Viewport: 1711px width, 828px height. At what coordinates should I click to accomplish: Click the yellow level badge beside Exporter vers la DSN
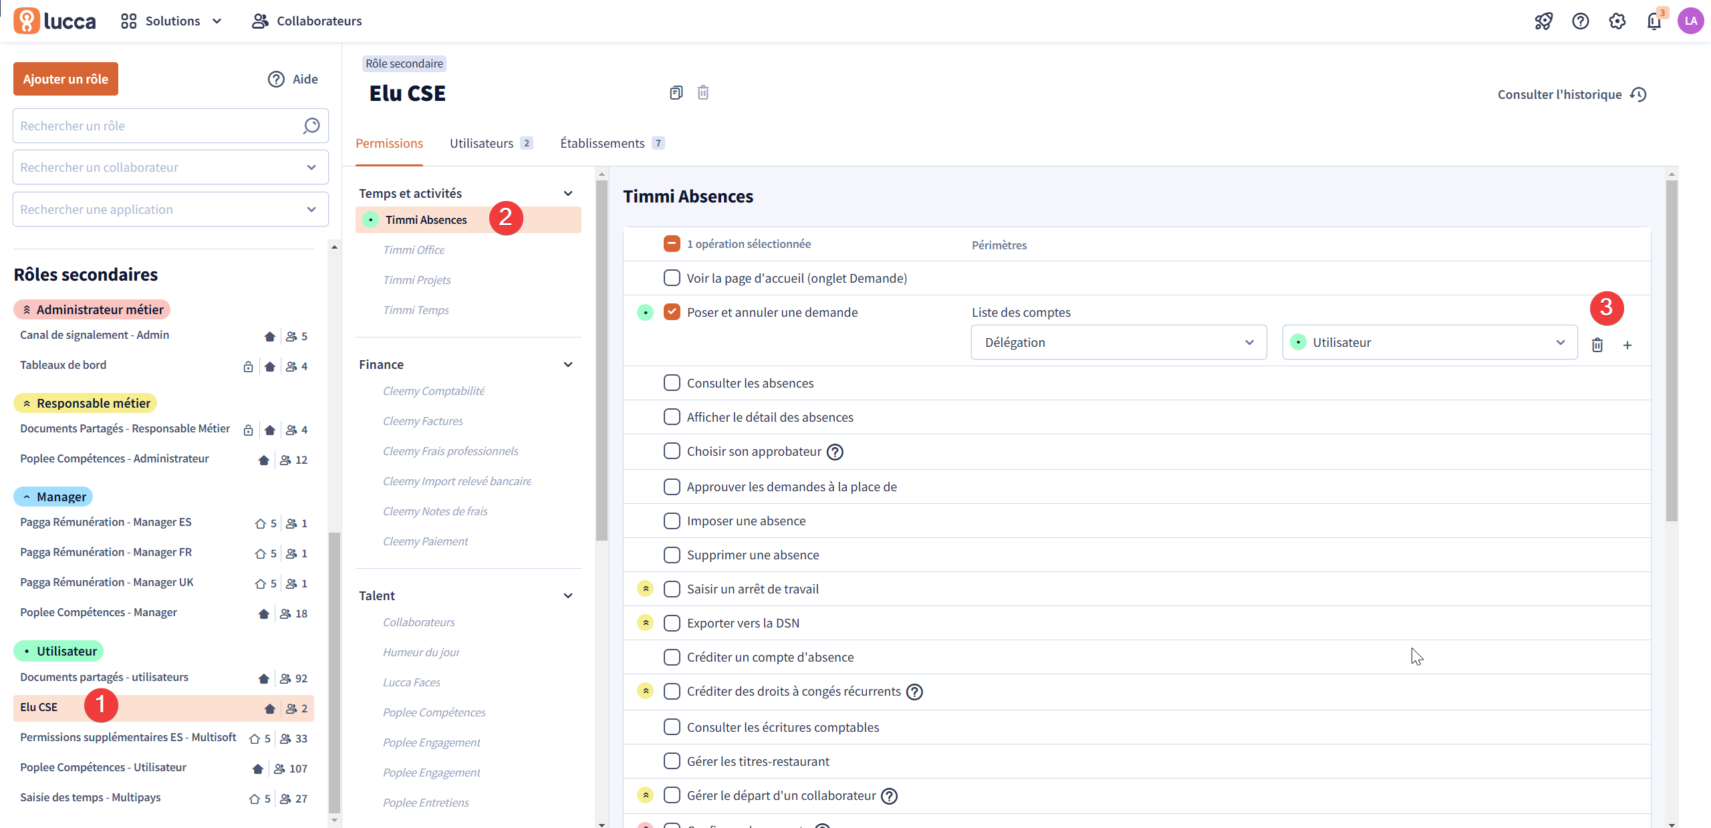[x=645, y=623]
